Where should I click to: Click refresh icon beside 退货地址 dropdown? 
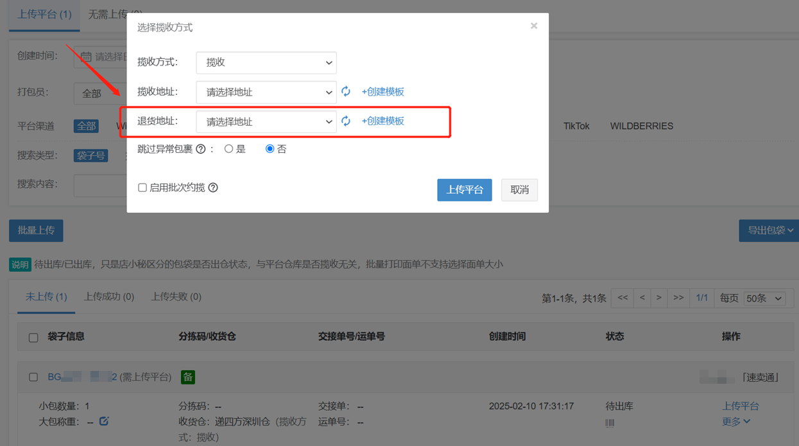346,121
